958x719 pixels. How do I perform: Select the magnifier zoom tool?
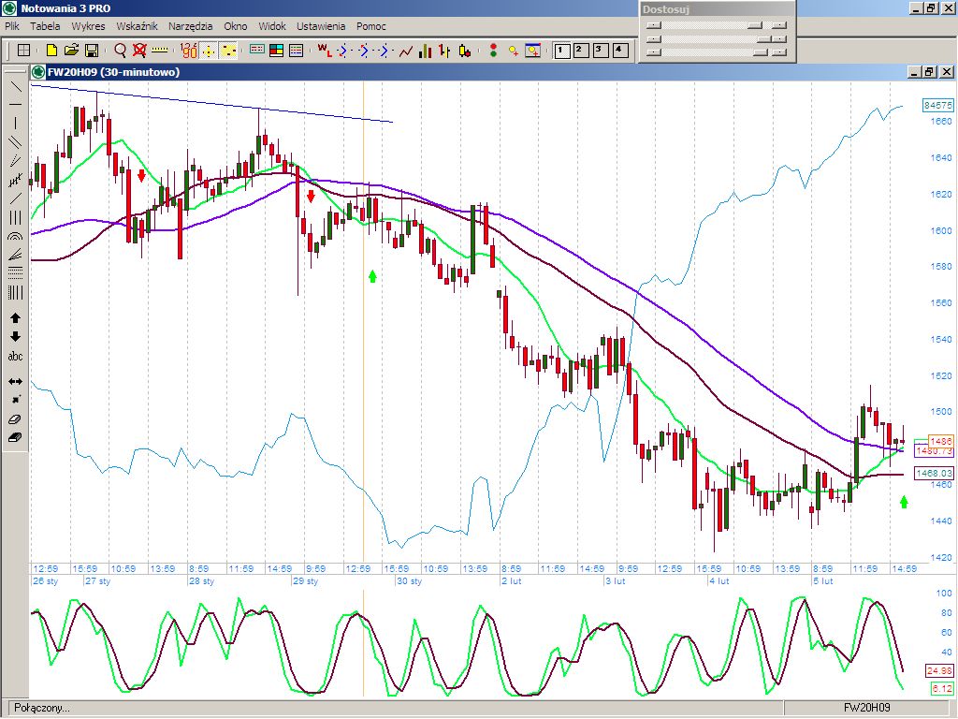pyautogui.click(x=120, y=51)
